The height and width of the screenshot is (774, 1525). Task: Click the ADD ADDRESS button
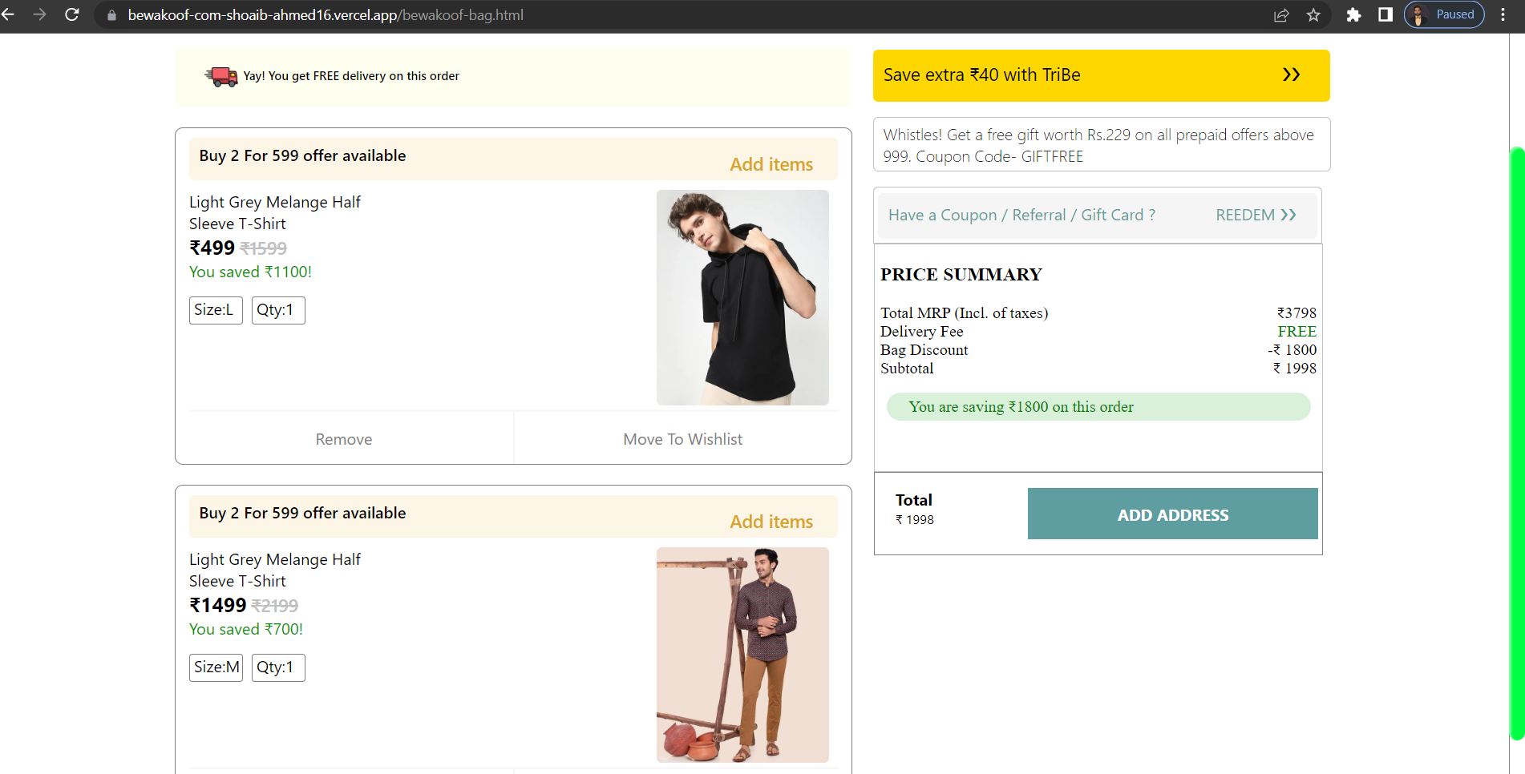1172,514
